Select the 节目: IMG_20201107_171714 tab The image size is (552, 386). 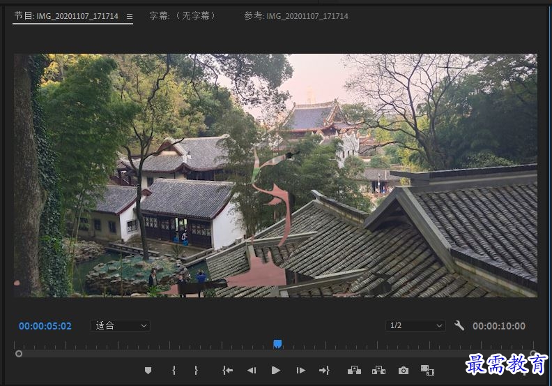tap(66, 16)
